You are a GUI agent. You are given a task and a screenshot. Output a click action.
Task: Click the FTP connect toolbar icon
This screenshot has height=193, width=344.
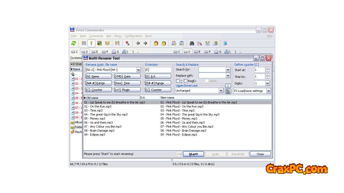[174, 43]
